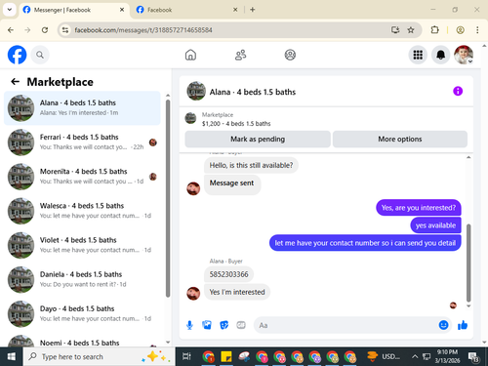488x366 pixels.
Task: Click the message input field
Action: click(x=347, y=325)
